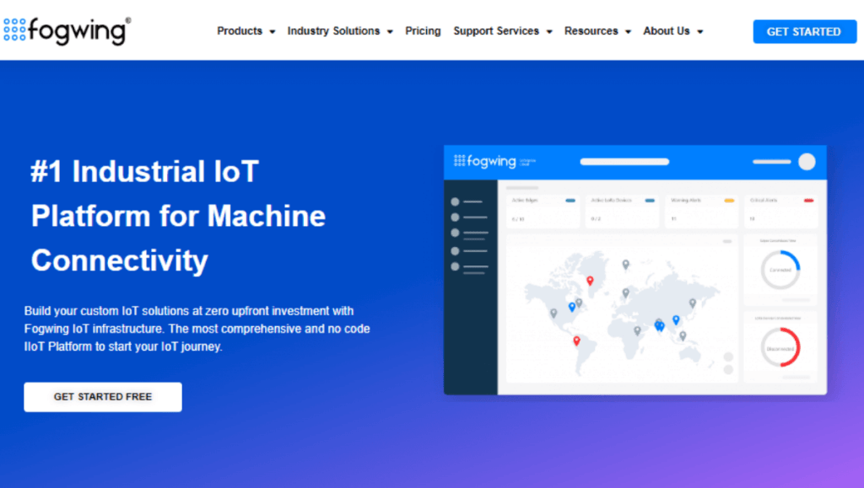Toggle the blue pill on the Active Edges card
The width and height of the screenshot is (864, 488).
(x=570, y=200)
